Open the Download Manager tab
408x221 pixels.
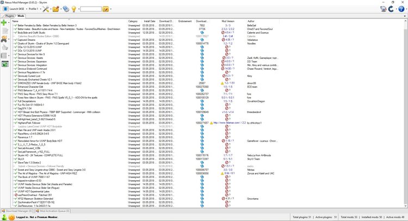17,211
